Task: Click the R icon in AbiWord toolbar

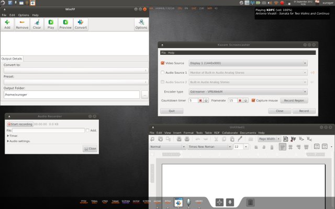Action: point(285,139)
